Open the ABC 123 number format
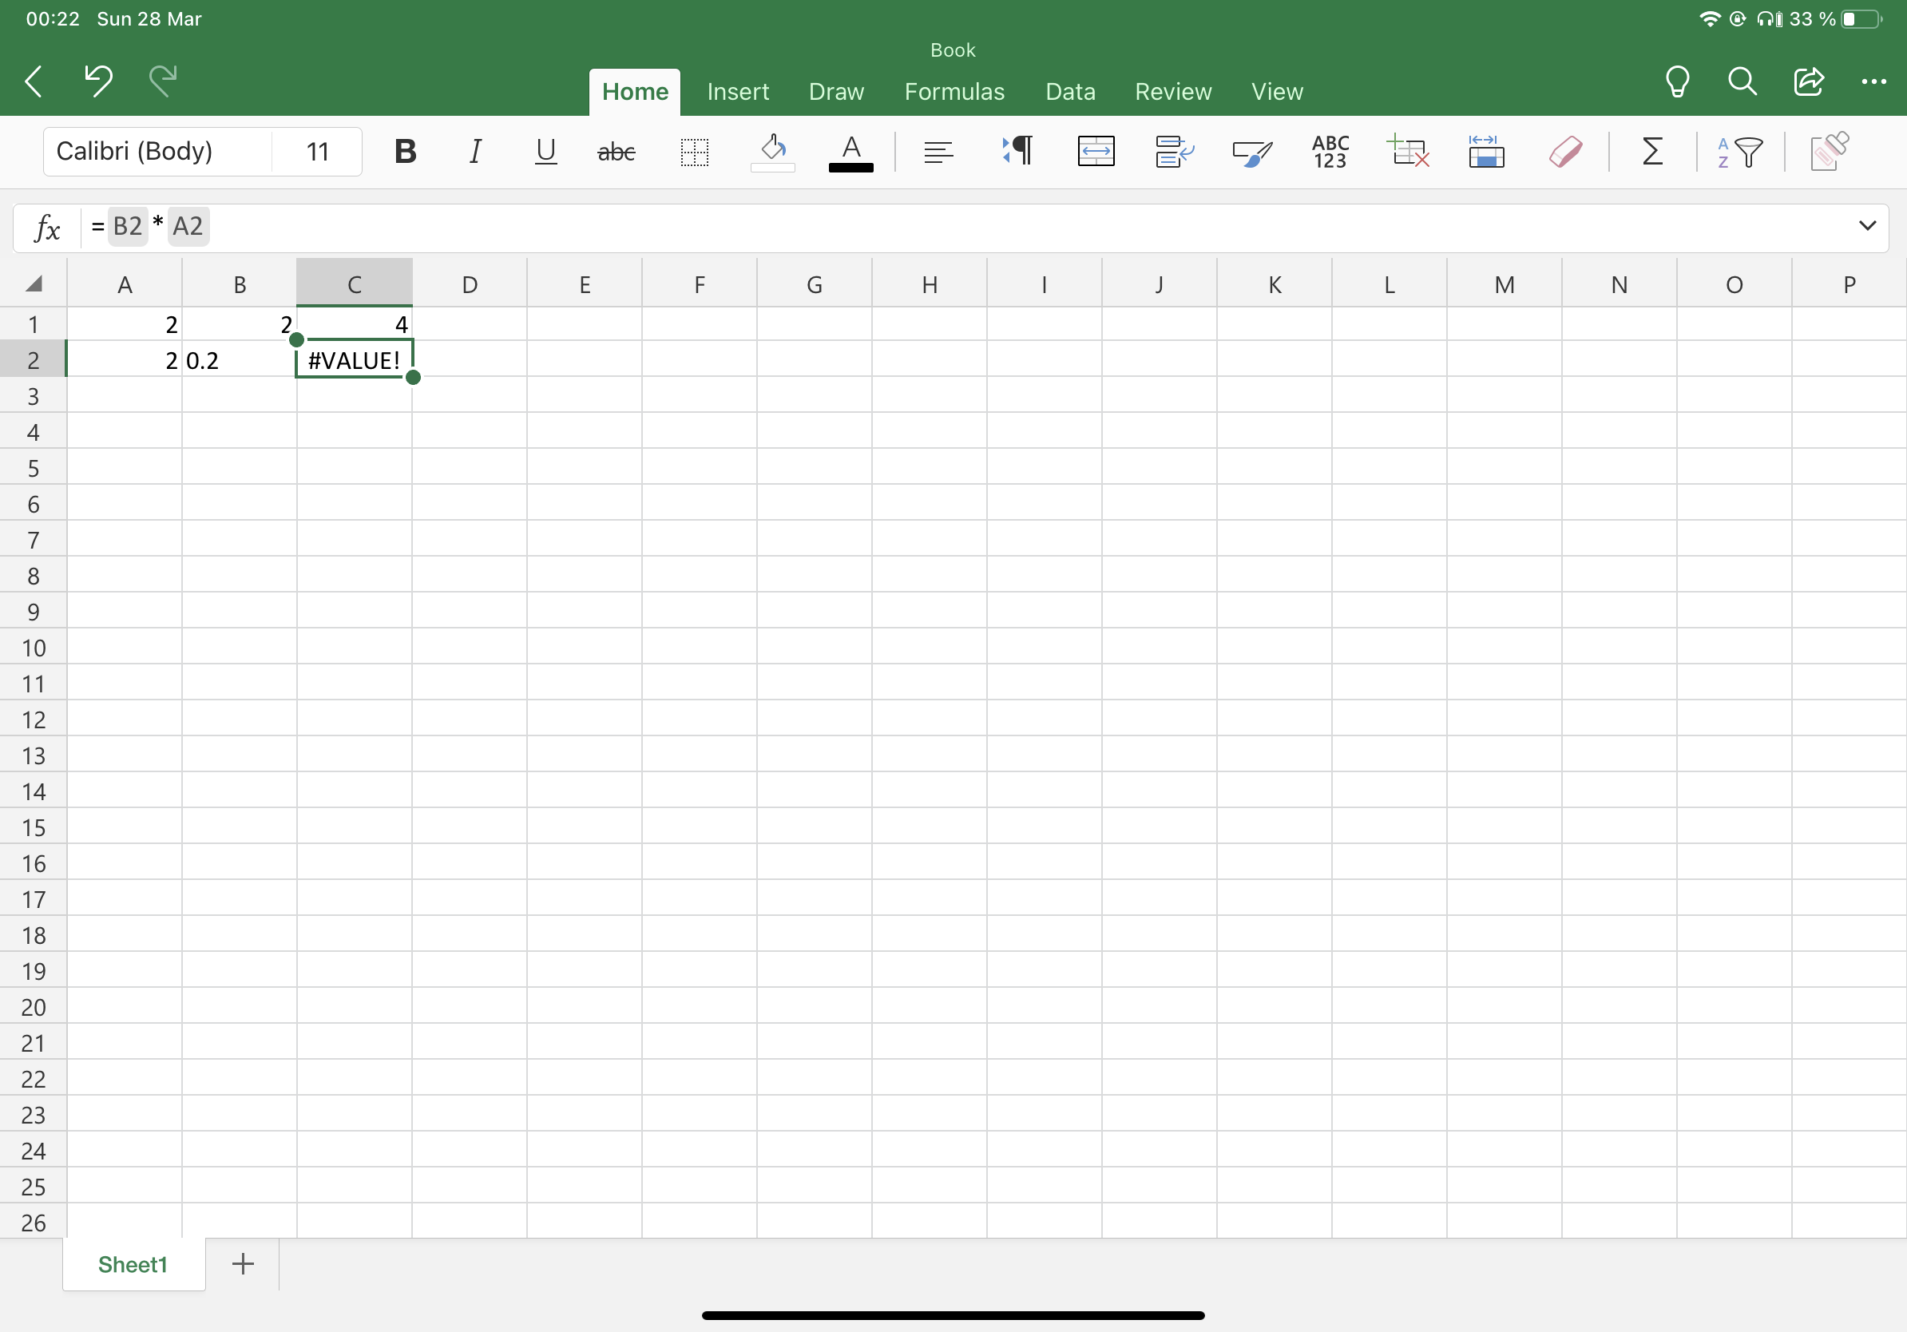Image resolution: width=1907 pixels, height=1332 pixels. [x=1330, y=151]
